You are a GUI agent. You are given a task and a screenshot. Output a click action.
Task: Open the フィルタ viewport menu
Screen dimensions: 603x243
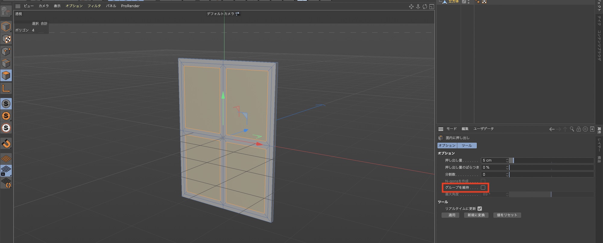94,6
